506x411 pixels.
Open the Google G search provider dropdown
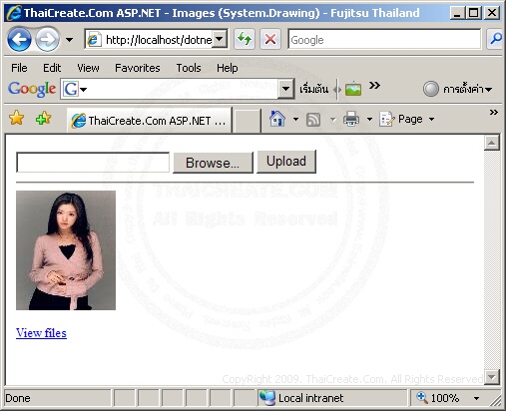coord(75,89)
